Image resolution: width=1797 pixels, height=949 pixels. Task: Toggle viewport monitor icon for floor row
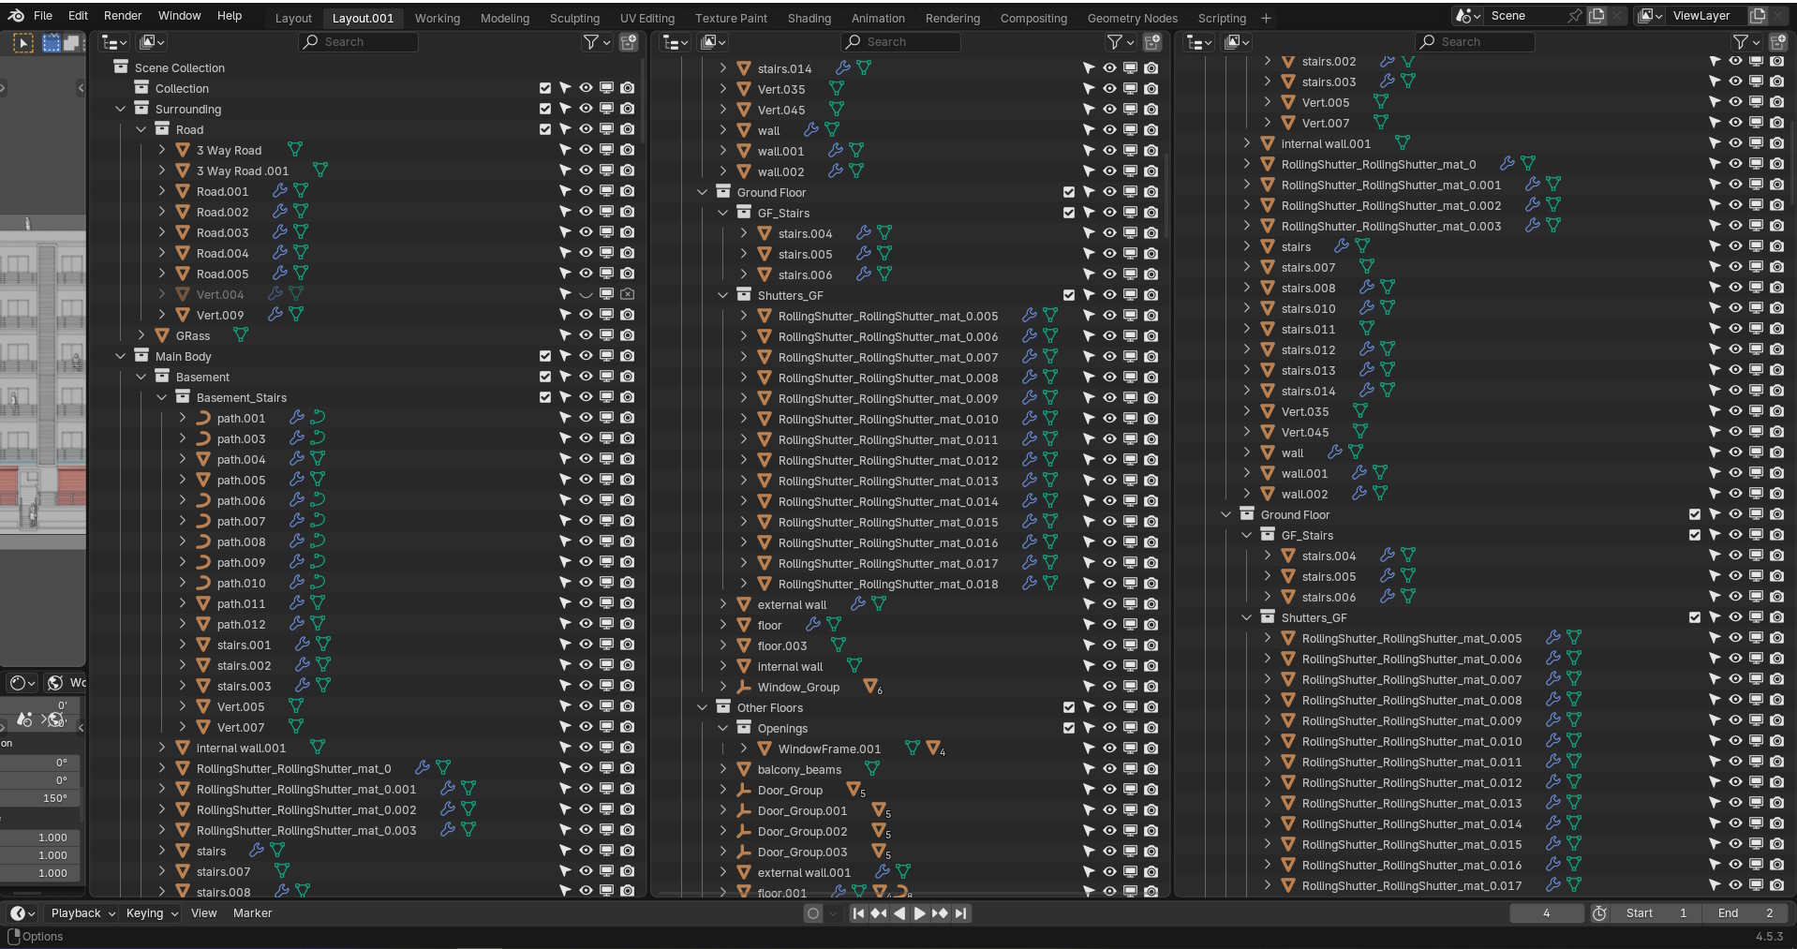1131,625
